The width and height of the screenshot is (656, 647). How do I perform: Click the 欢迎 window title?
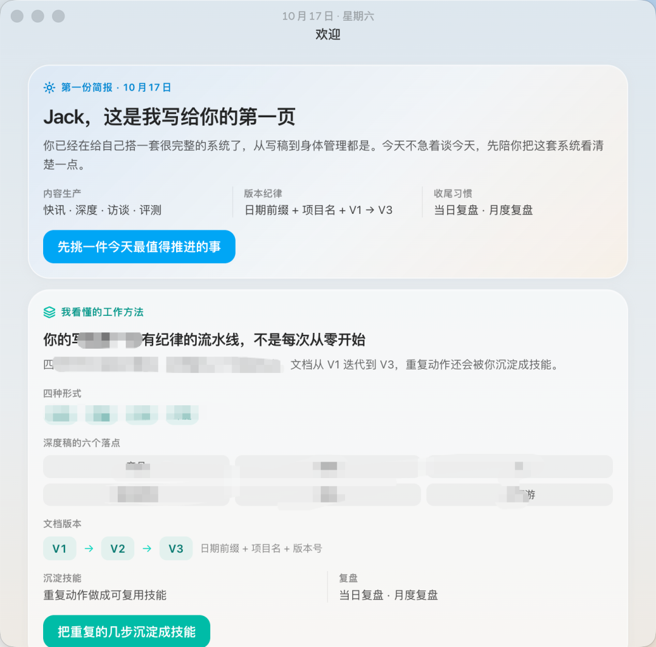pos(328,34)
